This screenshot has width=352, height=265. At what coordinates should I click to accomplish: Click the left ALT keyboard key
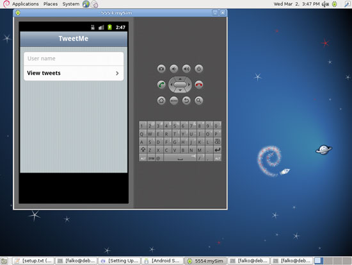pyautogui.click(x=143, y=158)
